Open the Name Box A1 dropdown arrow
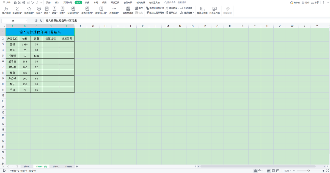The height and width of the screenshot is (173, 330). click(26, 21)
